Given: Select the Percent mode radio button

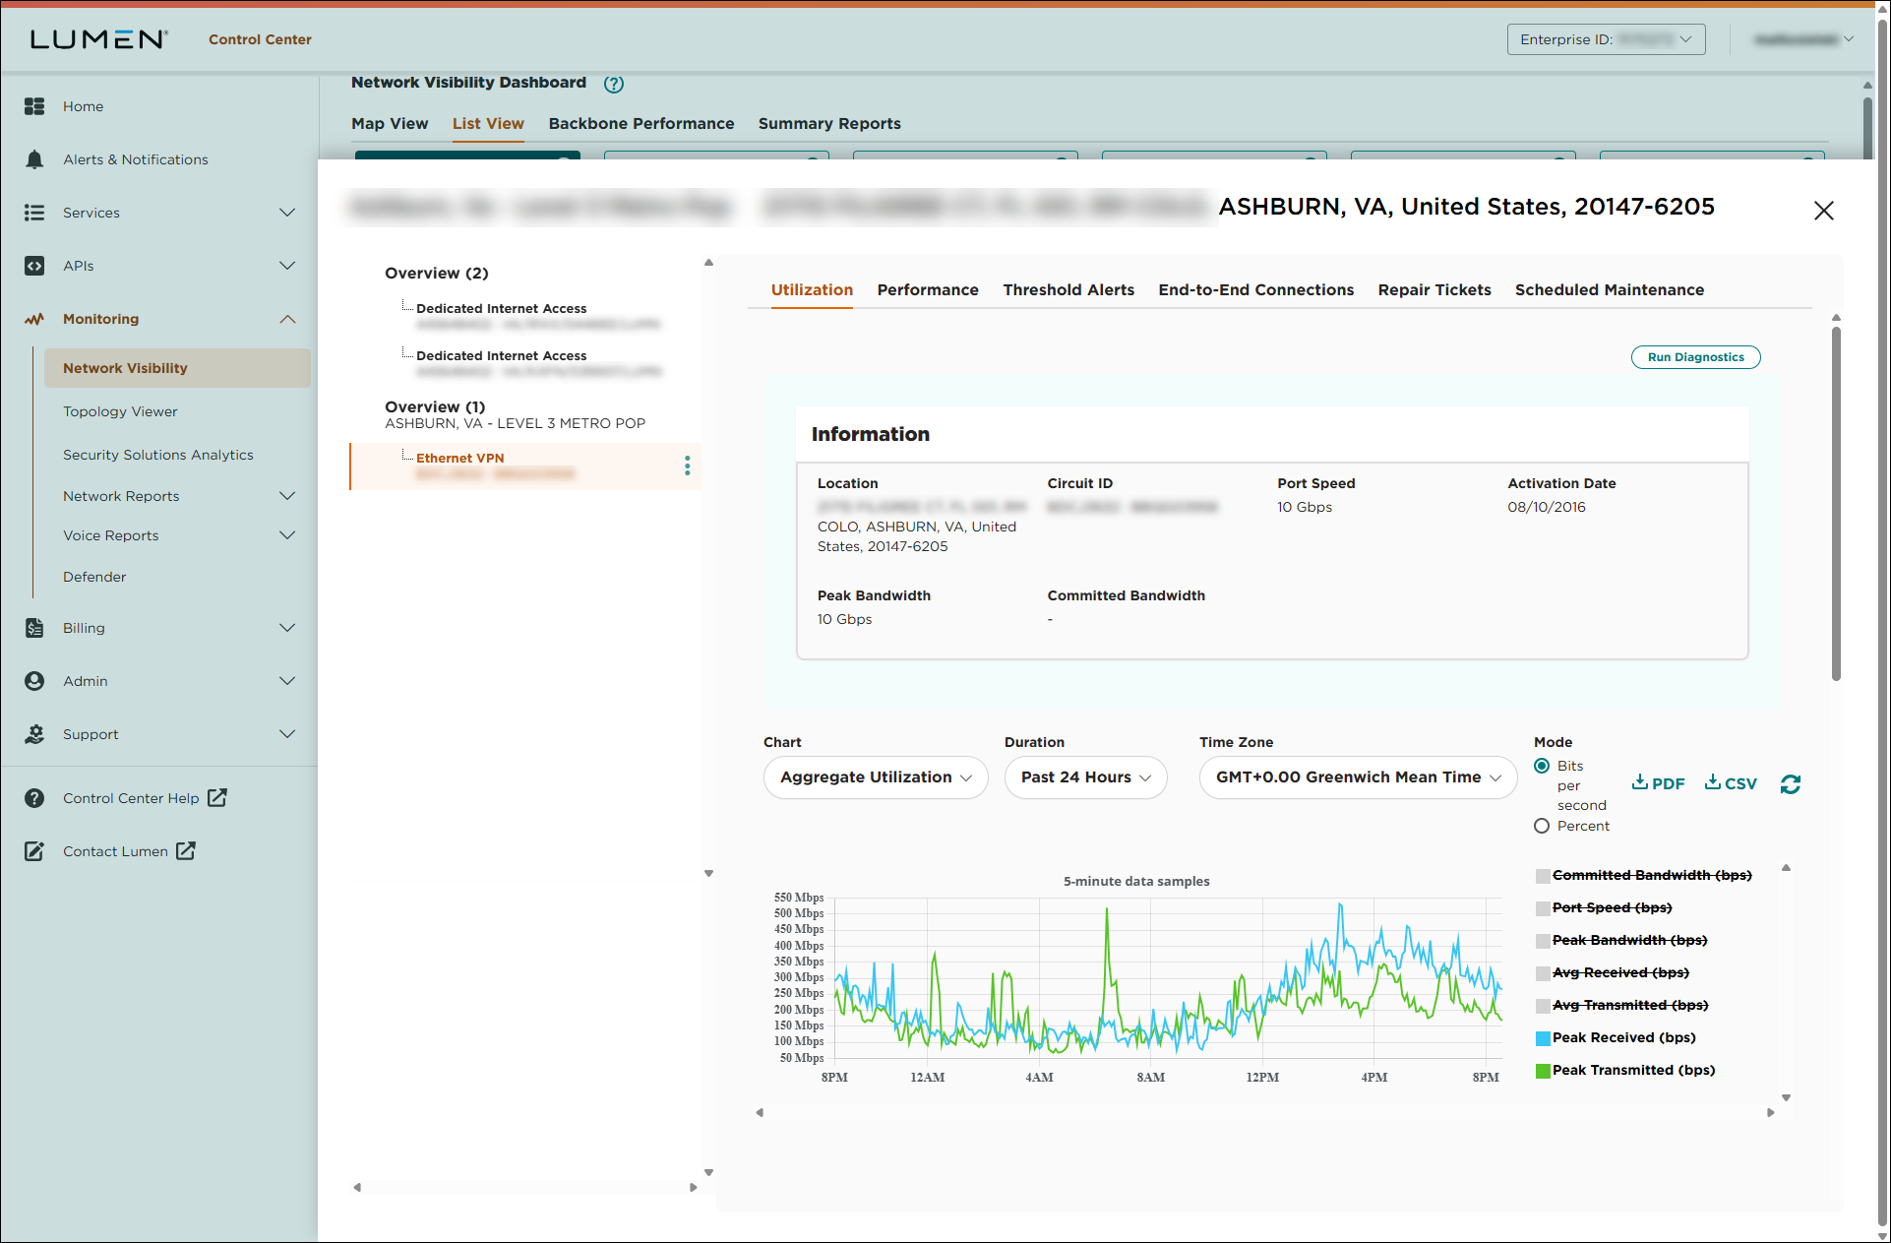Looking at the screenshot, I should tap(1542, 826).
